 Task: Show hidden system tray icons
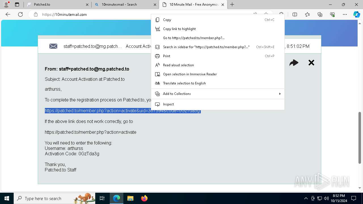pyautogui.click(x=306, y=198)
